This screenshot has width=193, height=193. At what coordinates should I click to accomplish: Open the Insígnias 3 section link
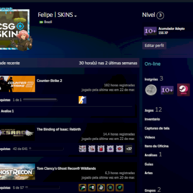coord(154,79)
